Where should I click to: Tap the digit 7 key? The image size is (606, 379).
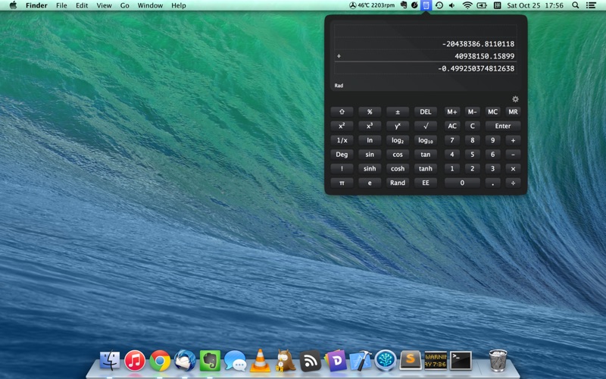click(x=452, y=140)
